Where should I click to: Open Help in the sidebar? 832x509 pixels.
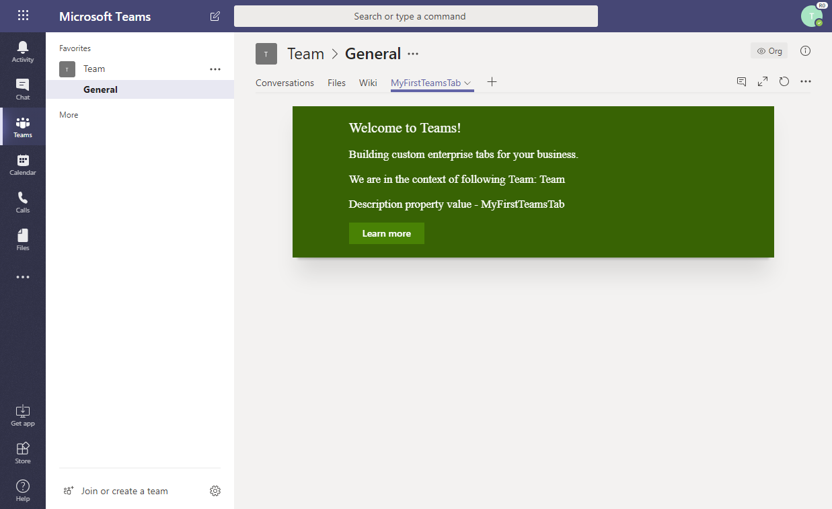tap(23, 490)
